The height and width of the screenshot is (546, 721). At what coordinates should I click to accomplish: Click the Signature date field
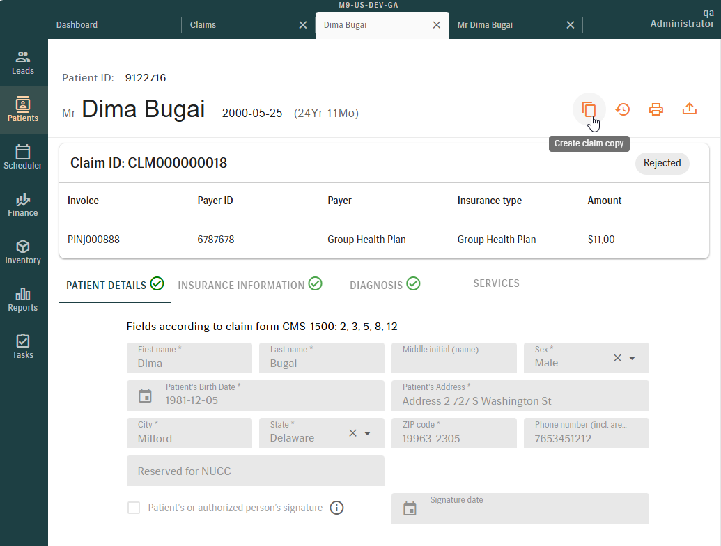click(x=520, y=508)
